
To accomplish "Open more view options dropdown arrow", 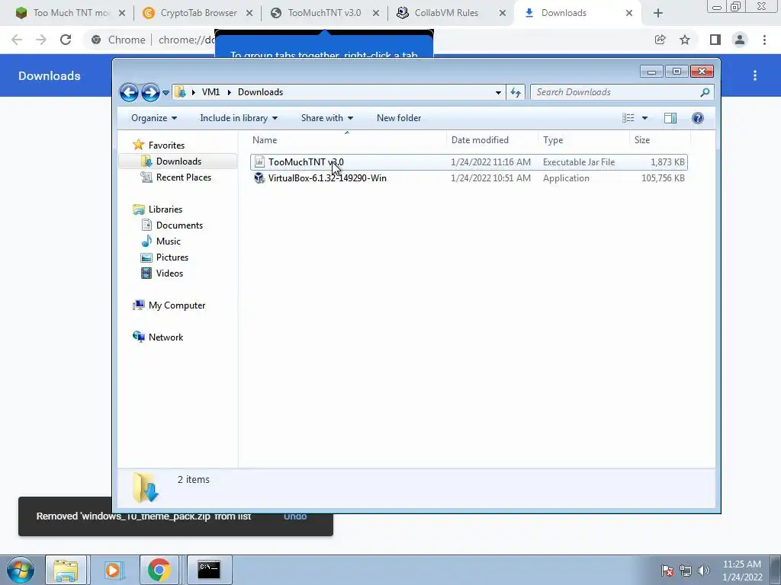I will coord(644,118).
